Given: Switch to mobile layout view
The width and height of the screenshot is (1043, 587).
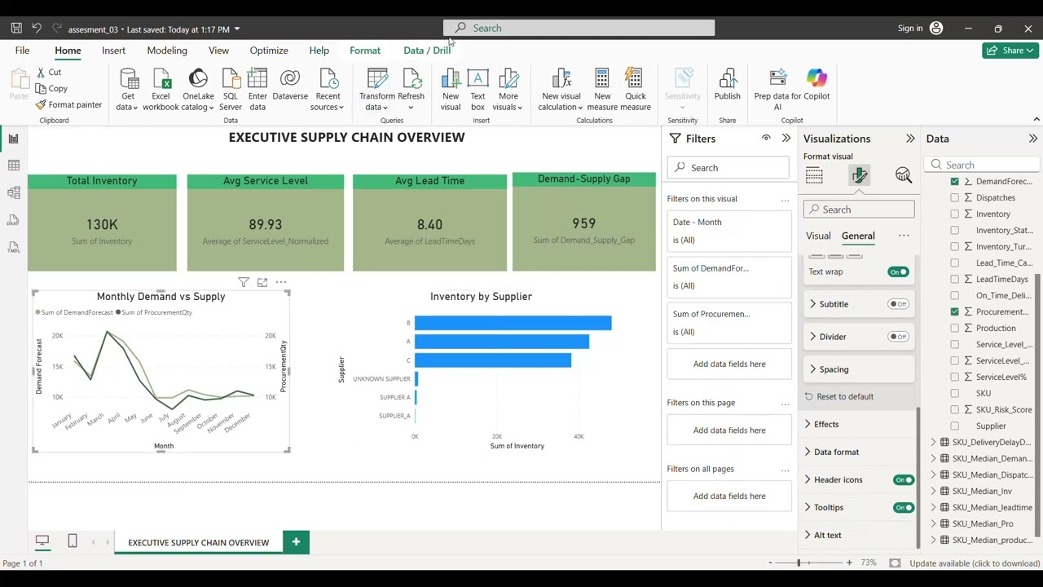Looking at the screenshot, I should pos(73,541).
